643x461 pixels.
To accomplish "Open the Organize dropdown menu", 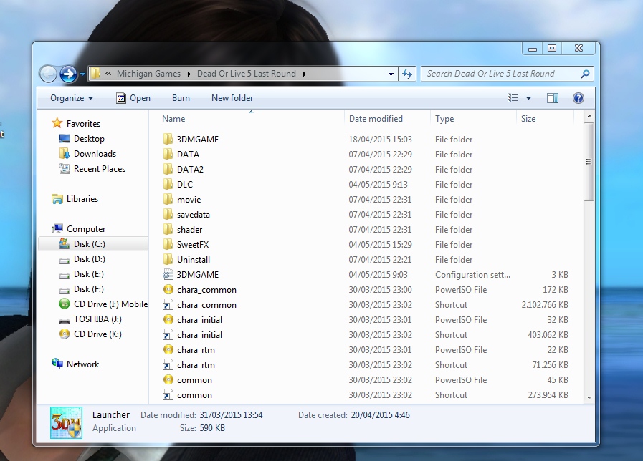I will click(x=72, y=98).
